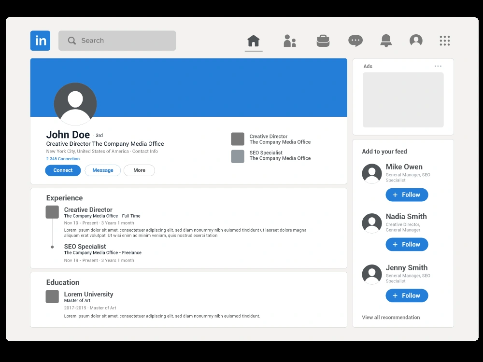Open the Notifications bell icon
Image resolution: width=483 pixels, height=362 pixels.
(x=386, y=41)
